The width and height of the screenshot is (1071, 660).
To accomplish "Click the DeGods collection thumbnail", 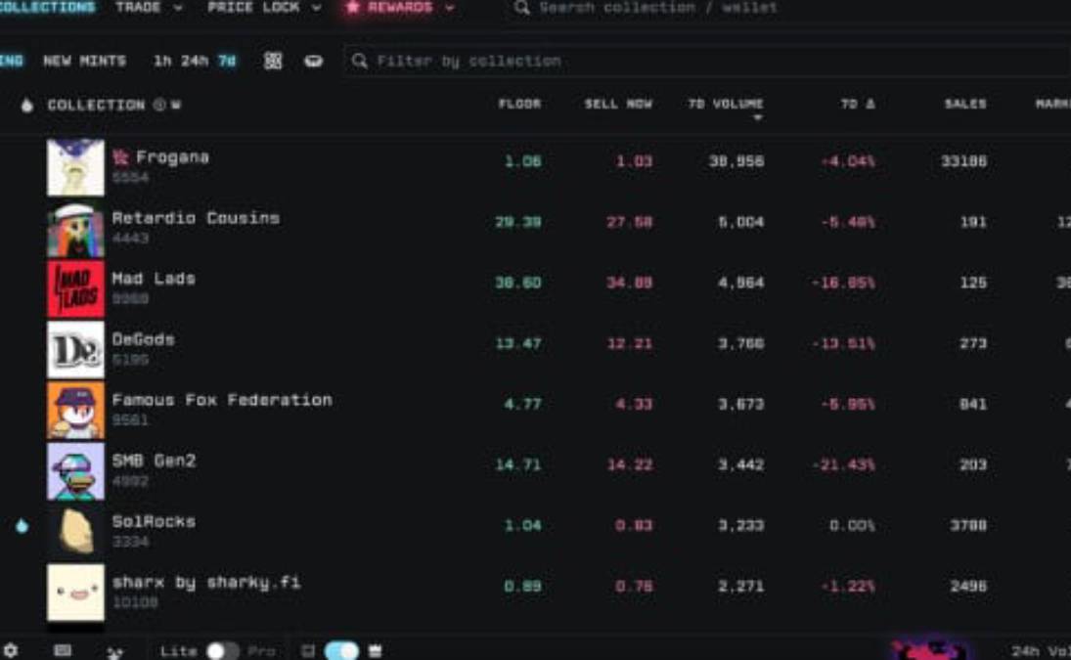I will coord(75,350).
